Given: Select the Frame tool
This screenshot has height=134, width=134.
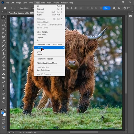Looking at the screenshot, I should [3, 37].
